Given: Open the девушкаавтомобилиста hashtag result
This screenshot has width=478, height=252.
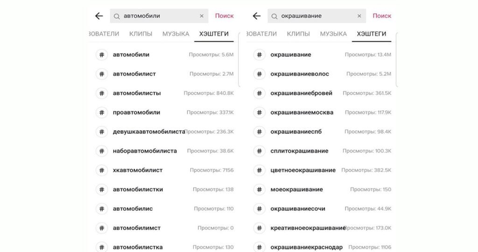Looking at the screenshot, I should pos(165,132).
